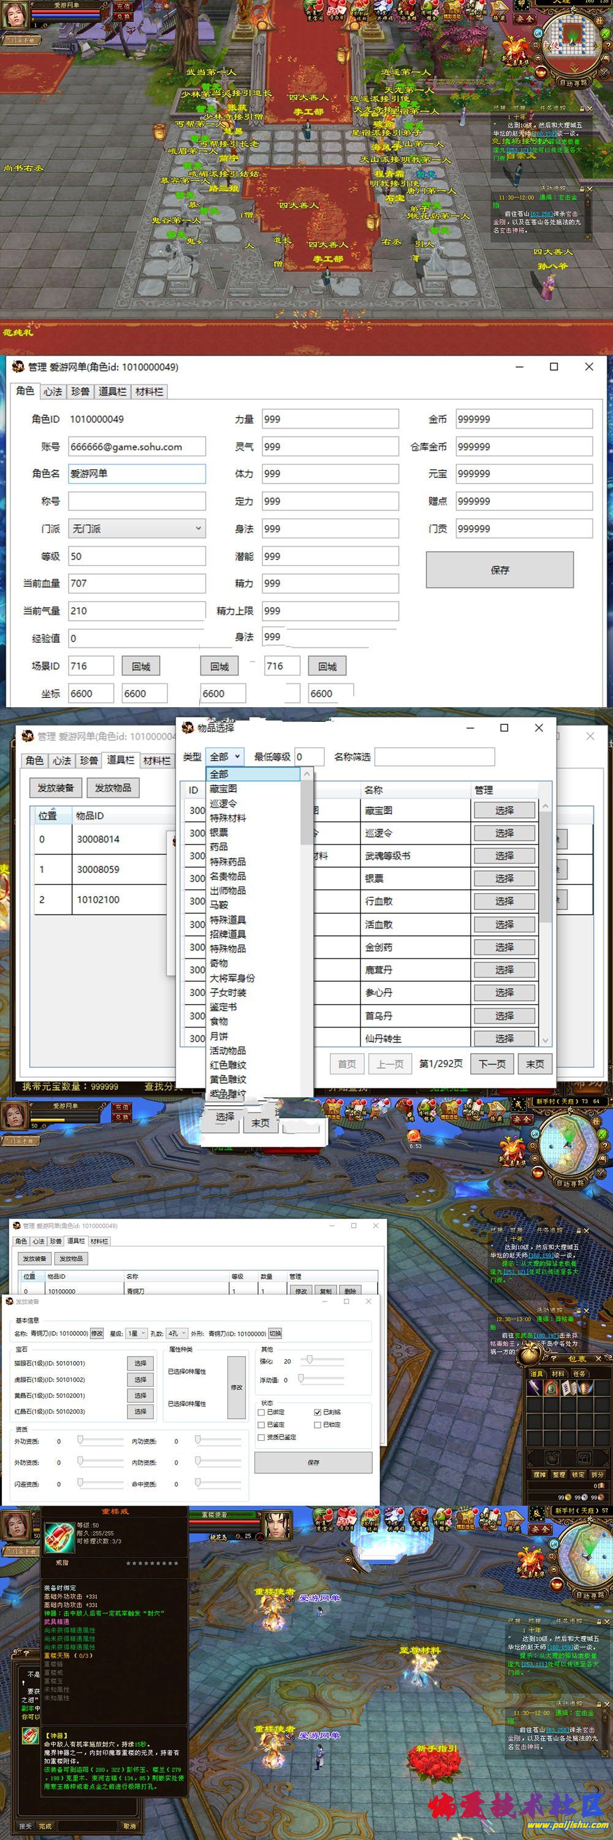613x1840 pixels.
Task: Open the 类型 dropdown showing 全部
Action: click(x=224, y=756)
